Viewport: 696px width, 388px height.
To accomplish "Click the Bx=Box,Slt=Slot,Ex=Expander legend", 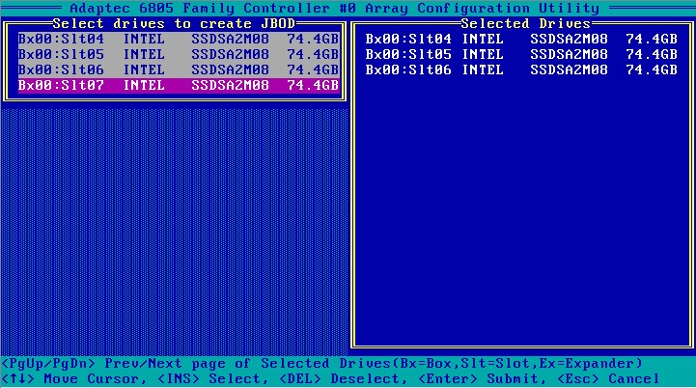I will tap(501, 364).
